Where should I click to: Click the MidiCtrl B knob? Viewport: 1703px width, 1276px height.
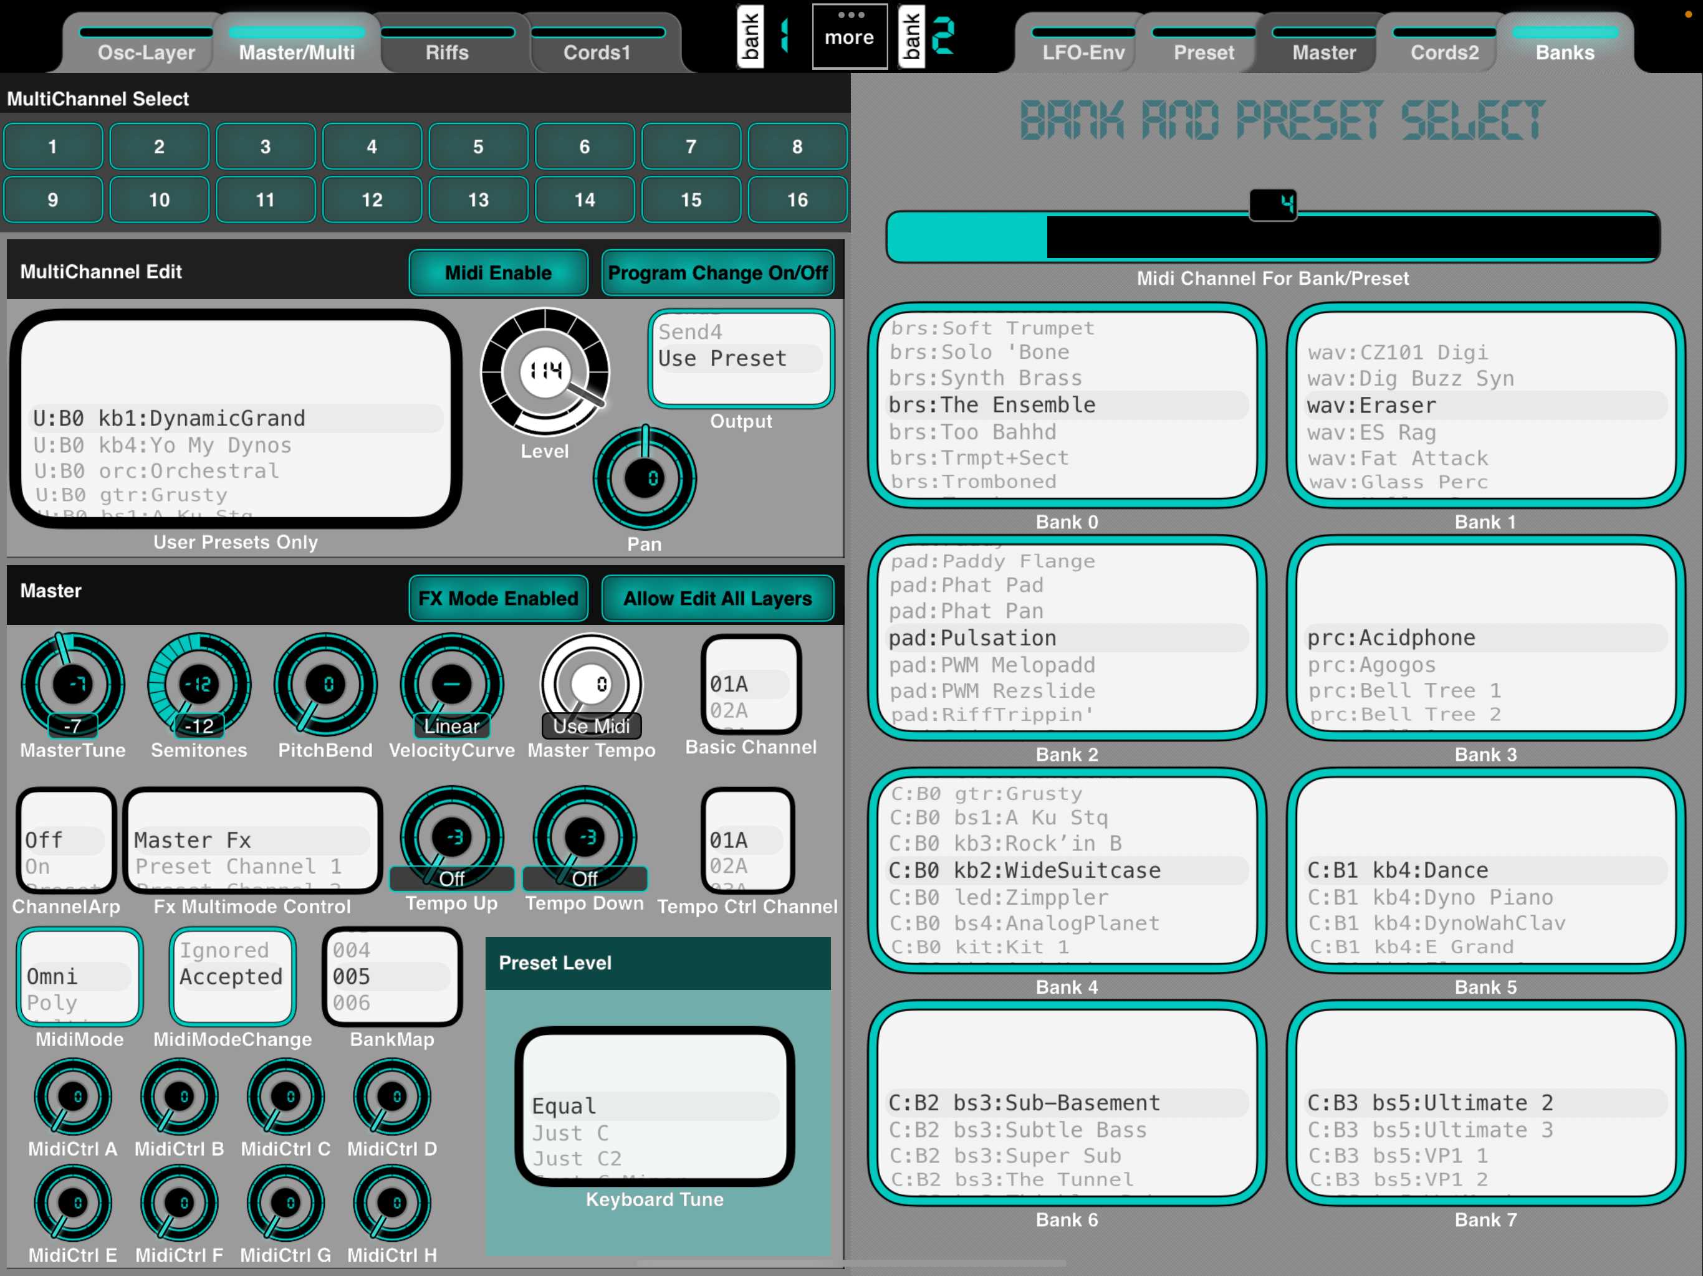(x=180, y=1097)
